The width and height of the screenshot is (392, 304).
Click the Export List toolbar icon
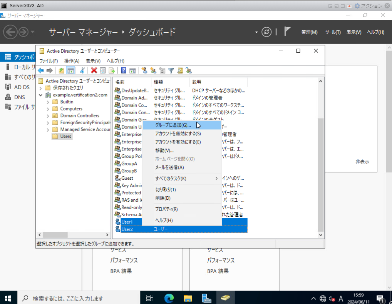(x=112, y=71)
